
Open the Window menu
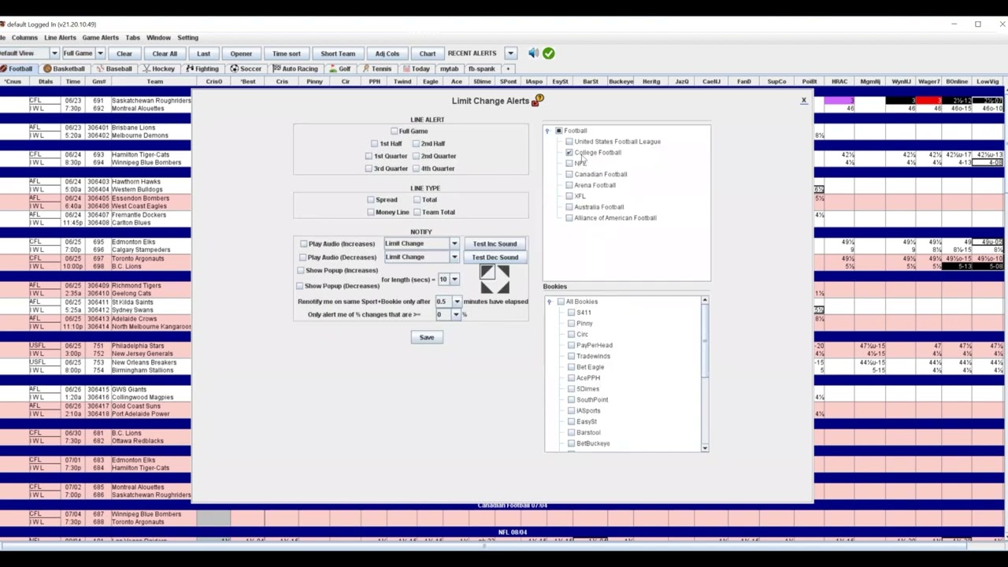158,38
